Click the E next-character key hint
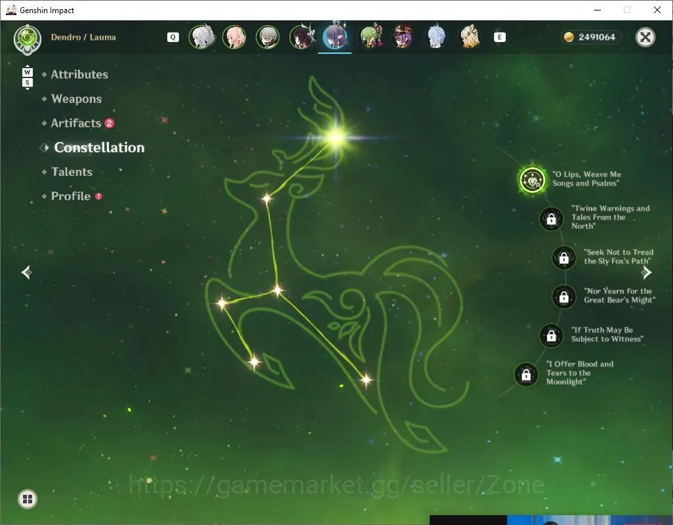Image resolution: width=673 pixels, height=525 pixels. (x=500, y=37)
